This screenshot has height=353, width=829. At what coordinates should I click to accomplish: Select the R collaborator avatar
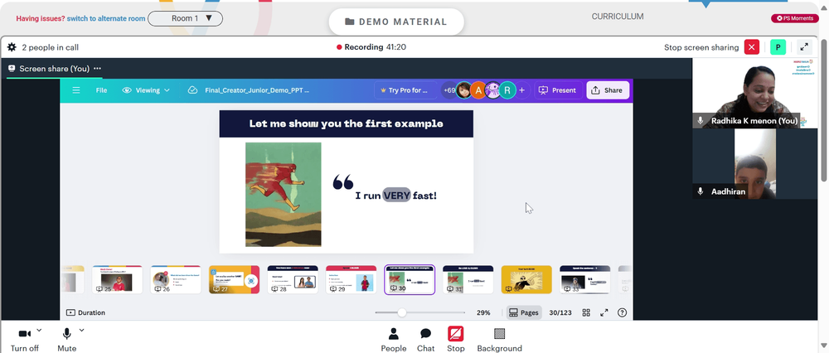[x=507, y=90]
